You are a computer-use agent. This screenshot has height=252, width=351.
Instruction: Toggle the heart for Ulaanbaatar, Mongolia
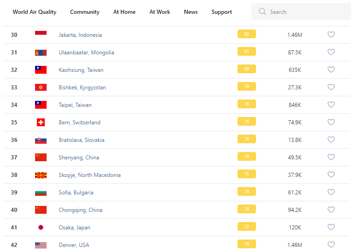click(x=331, y=52)
